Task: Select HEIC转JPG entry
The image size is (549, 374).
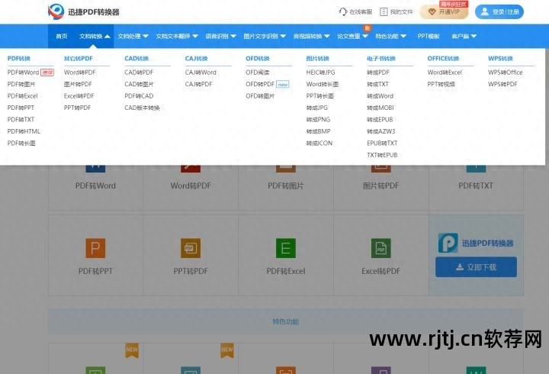Action: (x=320, y=73)
